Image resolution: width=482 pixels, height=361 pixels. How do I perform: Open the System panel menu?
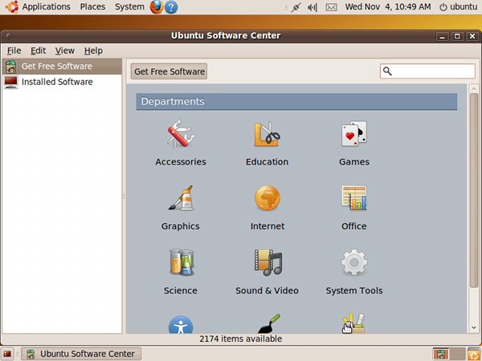pyautogui.click(x=129, y=6)
